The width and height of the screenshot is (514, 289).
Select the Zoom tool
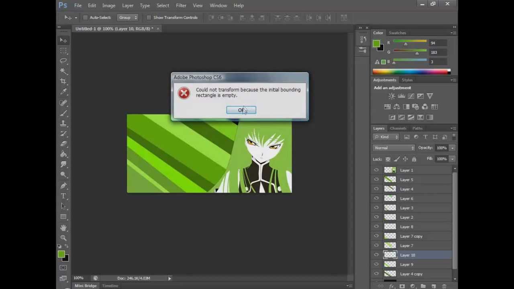point(63,238)
